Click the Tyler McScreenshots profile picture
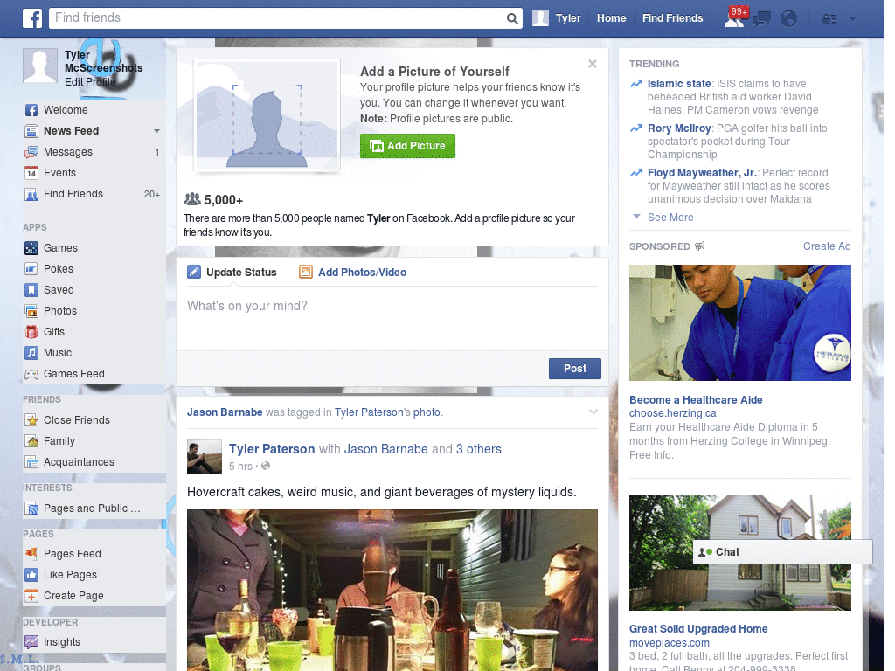Screen dimensions: 895x671 pos(40,65)
